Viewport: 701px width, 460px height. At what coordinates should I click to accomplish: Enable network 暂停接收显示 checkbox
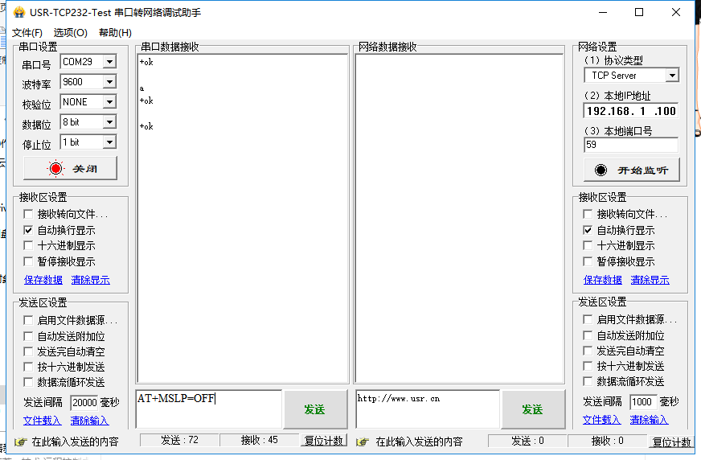[588, 261]
